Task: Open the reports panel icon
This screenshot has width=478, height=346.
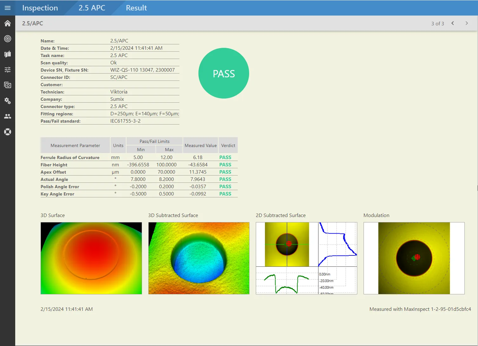Action: (8, 54)
